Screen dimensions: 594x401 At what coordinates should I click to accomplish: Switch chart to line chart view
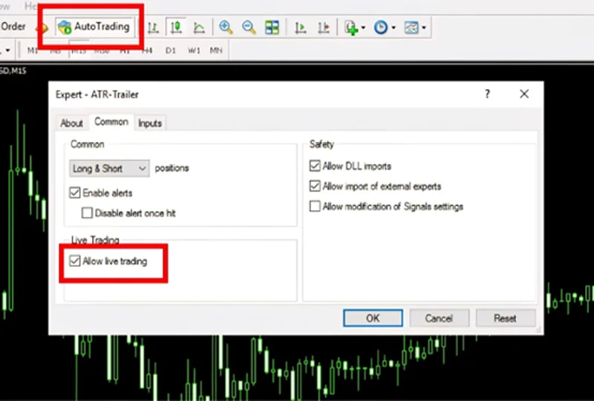tap(199, 27)
